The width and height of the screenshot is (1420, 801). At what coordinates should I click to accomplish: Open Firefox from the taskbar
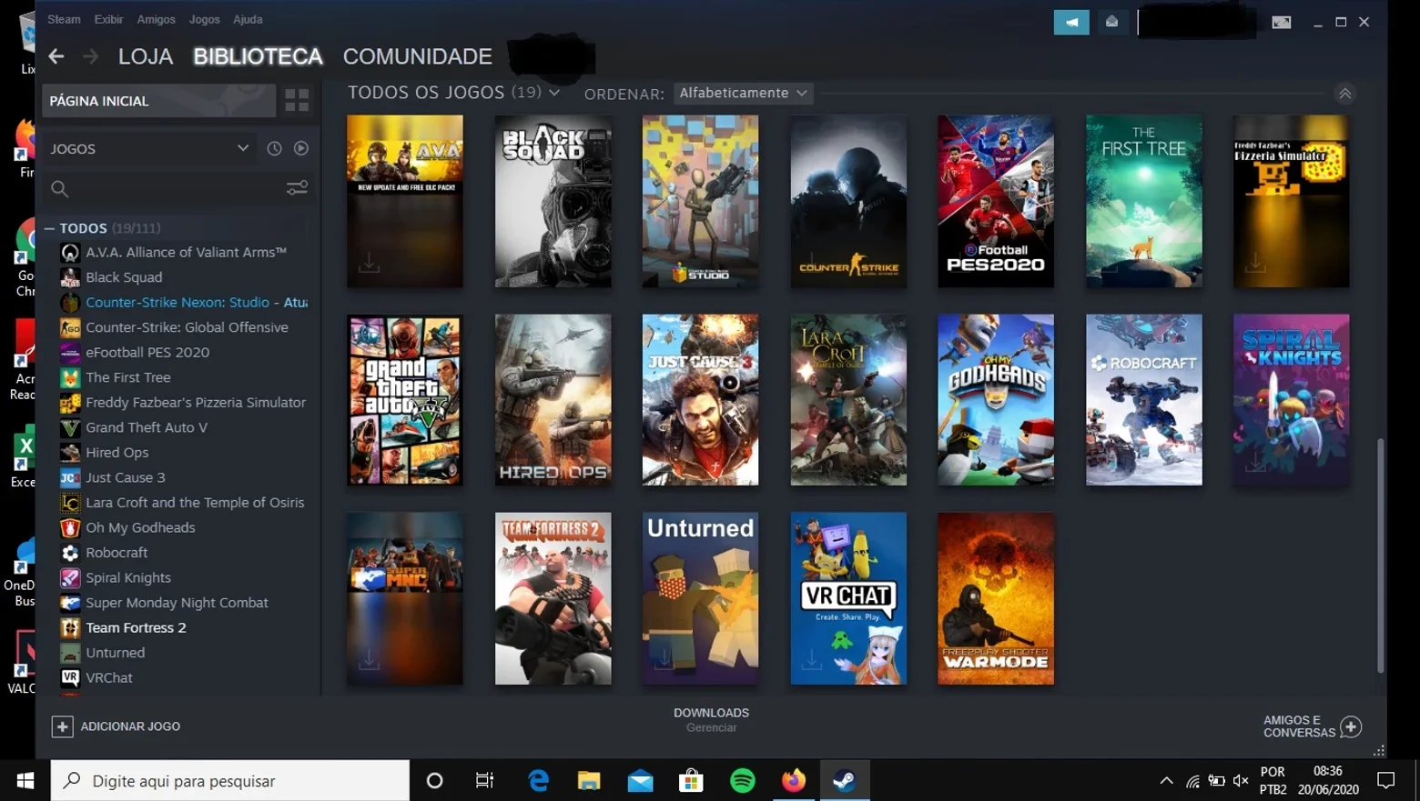794,780
